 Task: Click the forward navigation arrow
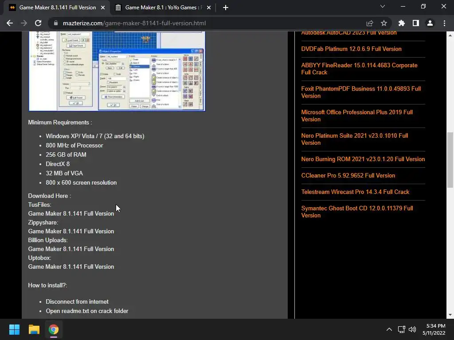pos(24,23)
